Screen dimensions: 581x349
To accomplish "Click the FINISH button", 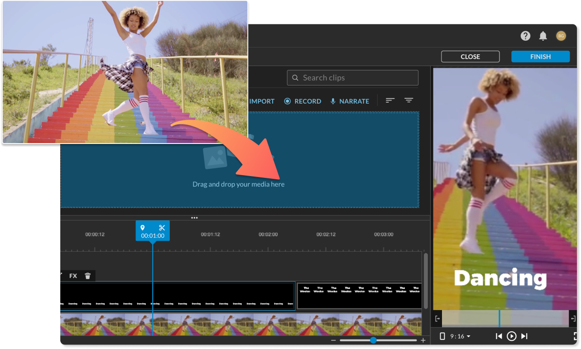I will pos(540,57).
